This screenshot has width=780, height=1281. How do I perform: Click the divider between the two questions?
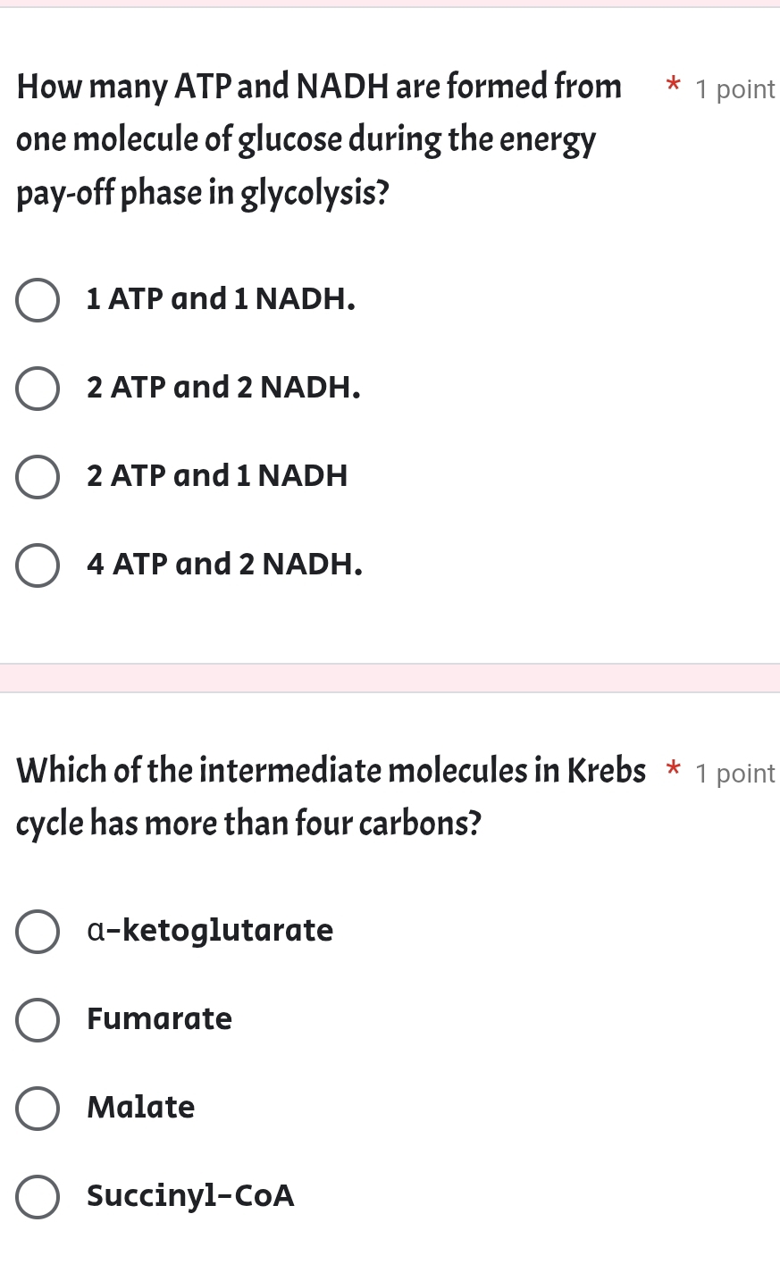tap(390, 679)
